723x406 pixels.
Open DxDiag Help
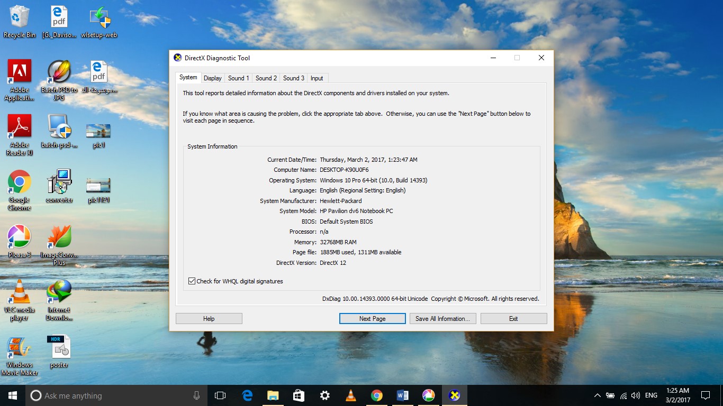pos(209,318)
